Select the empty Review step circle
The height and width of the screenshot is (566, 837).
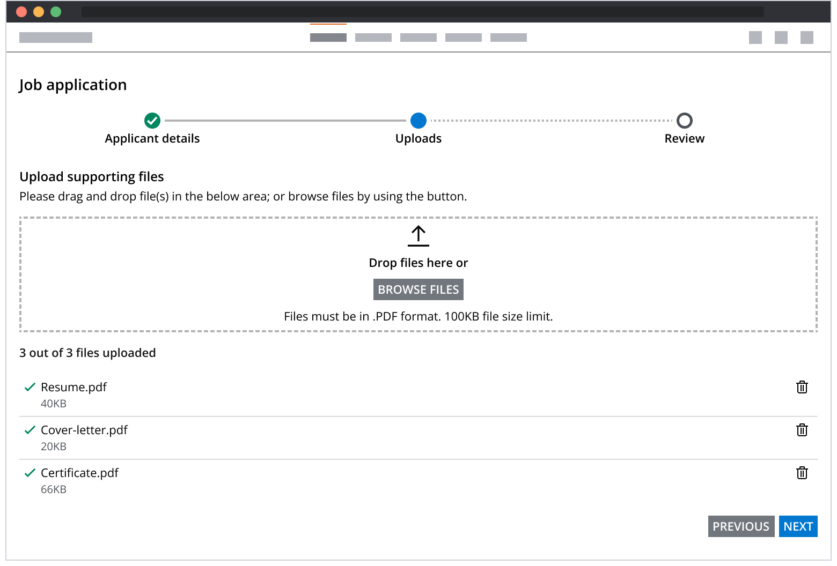(684, 121)
